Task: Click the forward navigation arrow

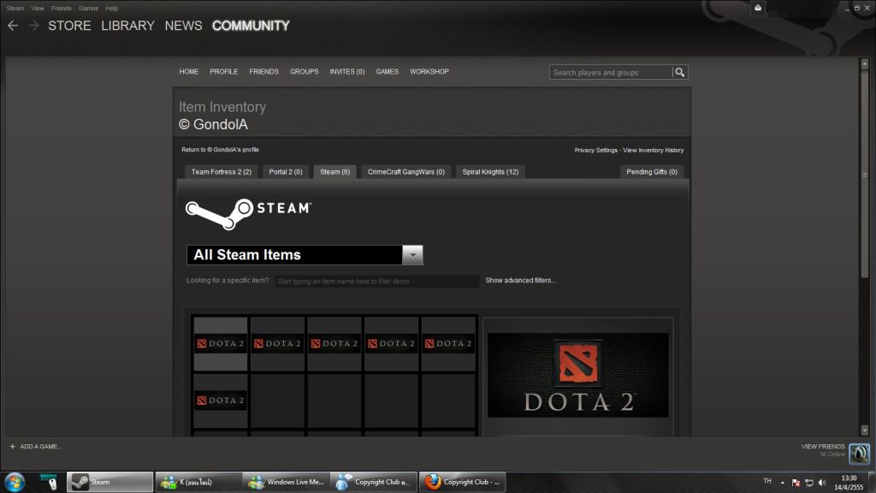Action: (x=33, y=26)
